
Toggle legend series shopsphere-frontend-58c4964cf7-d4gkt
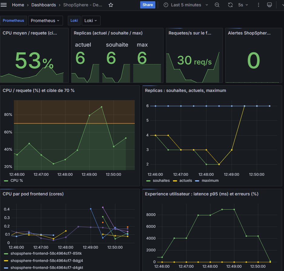[x=47, y=268]
